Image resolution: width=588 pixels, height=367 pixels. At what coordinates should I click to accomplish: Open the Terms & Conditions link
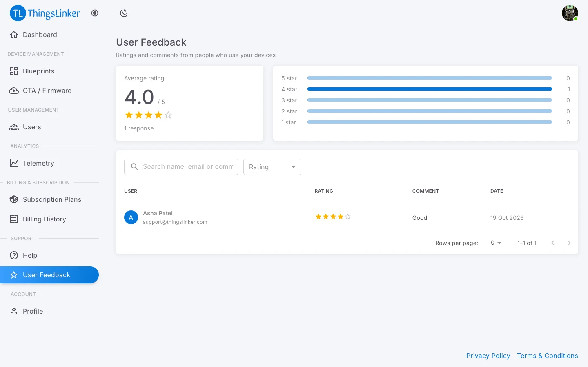click(547, 356)
